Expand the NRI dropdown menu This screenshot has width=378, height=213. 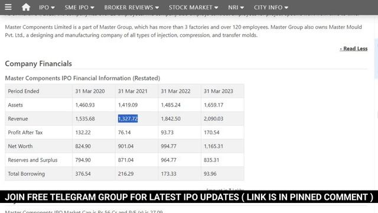click(236, 8)
